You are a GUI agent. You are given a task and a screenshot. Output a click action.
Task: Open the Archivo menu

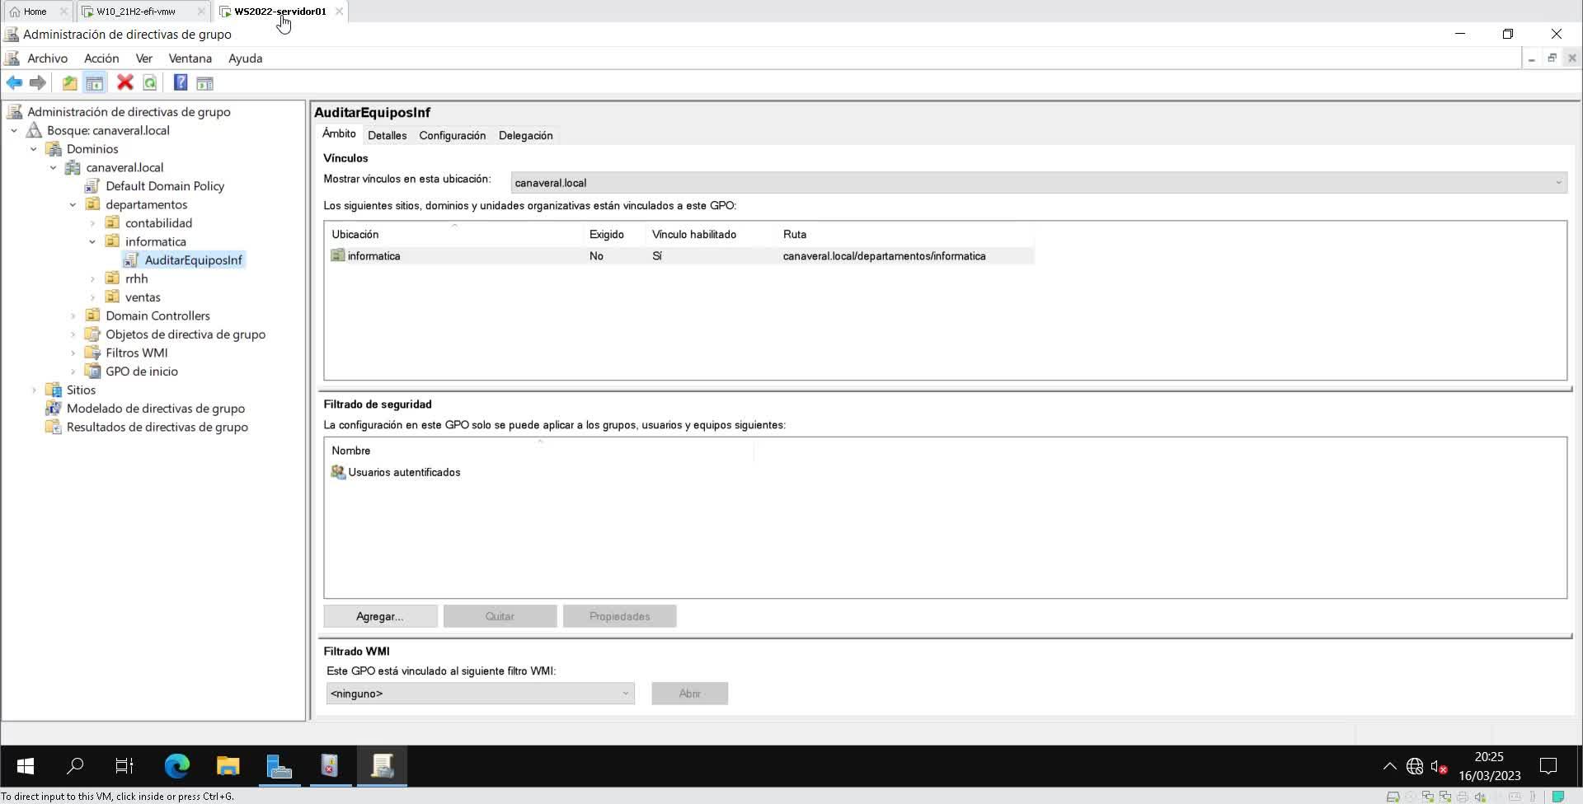point(47,58)
